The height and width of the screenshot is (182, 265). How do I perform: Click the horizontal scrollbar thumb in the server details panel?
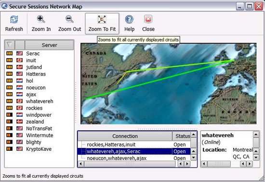(219, 164)
